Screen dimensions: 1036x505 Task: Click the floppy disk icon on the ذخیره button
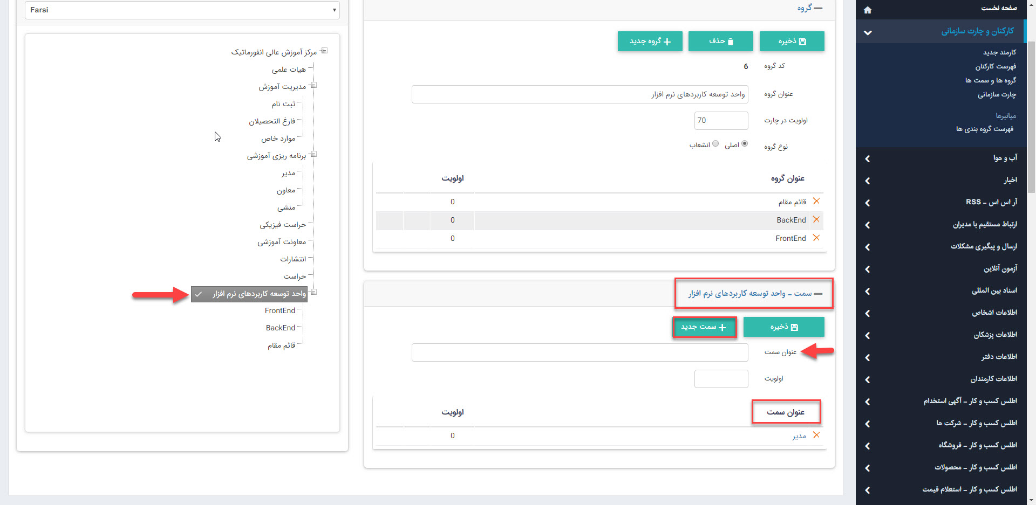coord(803,41)
